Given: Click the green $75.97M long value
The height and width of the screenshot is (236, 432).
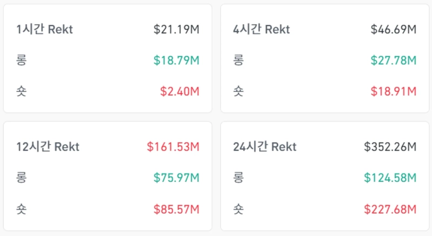Looking at the screenshot, I should tap(177, 177).
